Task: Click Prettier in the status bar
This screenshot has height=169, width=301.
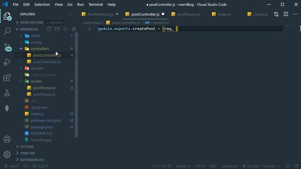Action: pyautogui.click(x=271, y=166)
